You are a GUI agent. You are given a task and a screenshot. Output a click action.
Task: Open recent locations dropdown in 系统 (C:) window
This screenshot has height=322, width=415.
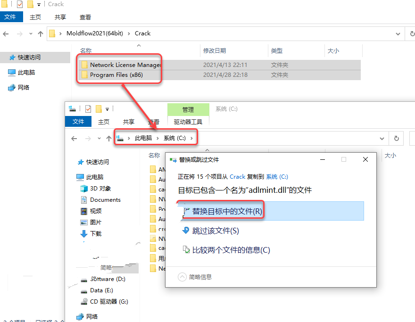pyautogui.click(x=99, y=139)
